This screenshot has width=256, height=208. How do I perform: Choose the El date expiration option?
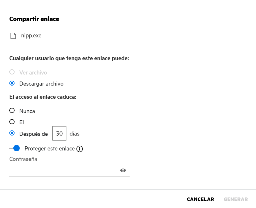(12, 122)
